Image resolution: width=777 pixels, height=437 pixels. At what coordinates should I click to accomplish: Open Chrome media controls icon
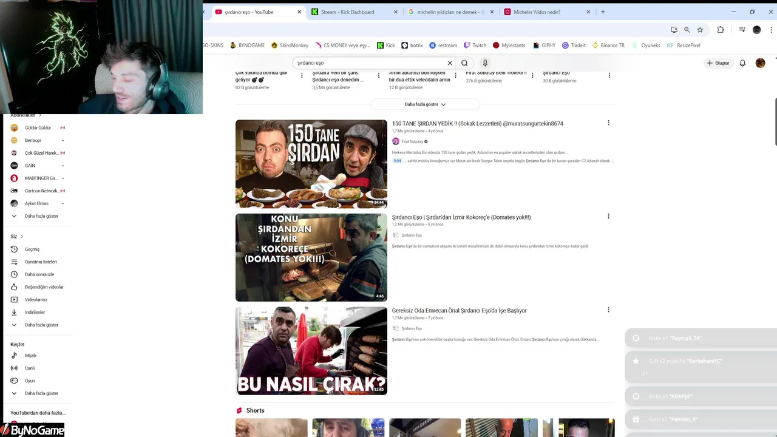click(742, 30)
